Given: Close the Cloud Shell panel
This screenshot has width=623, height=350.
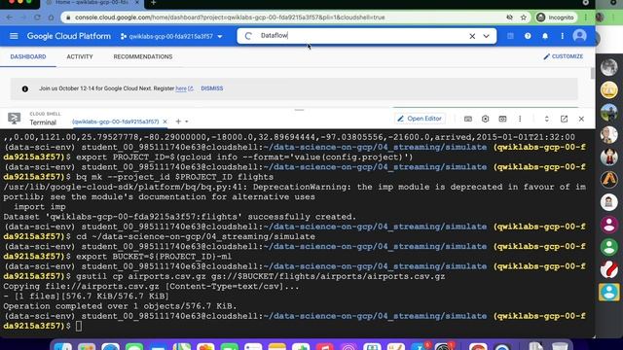Looking at the screenshot, I should [581, 119].
